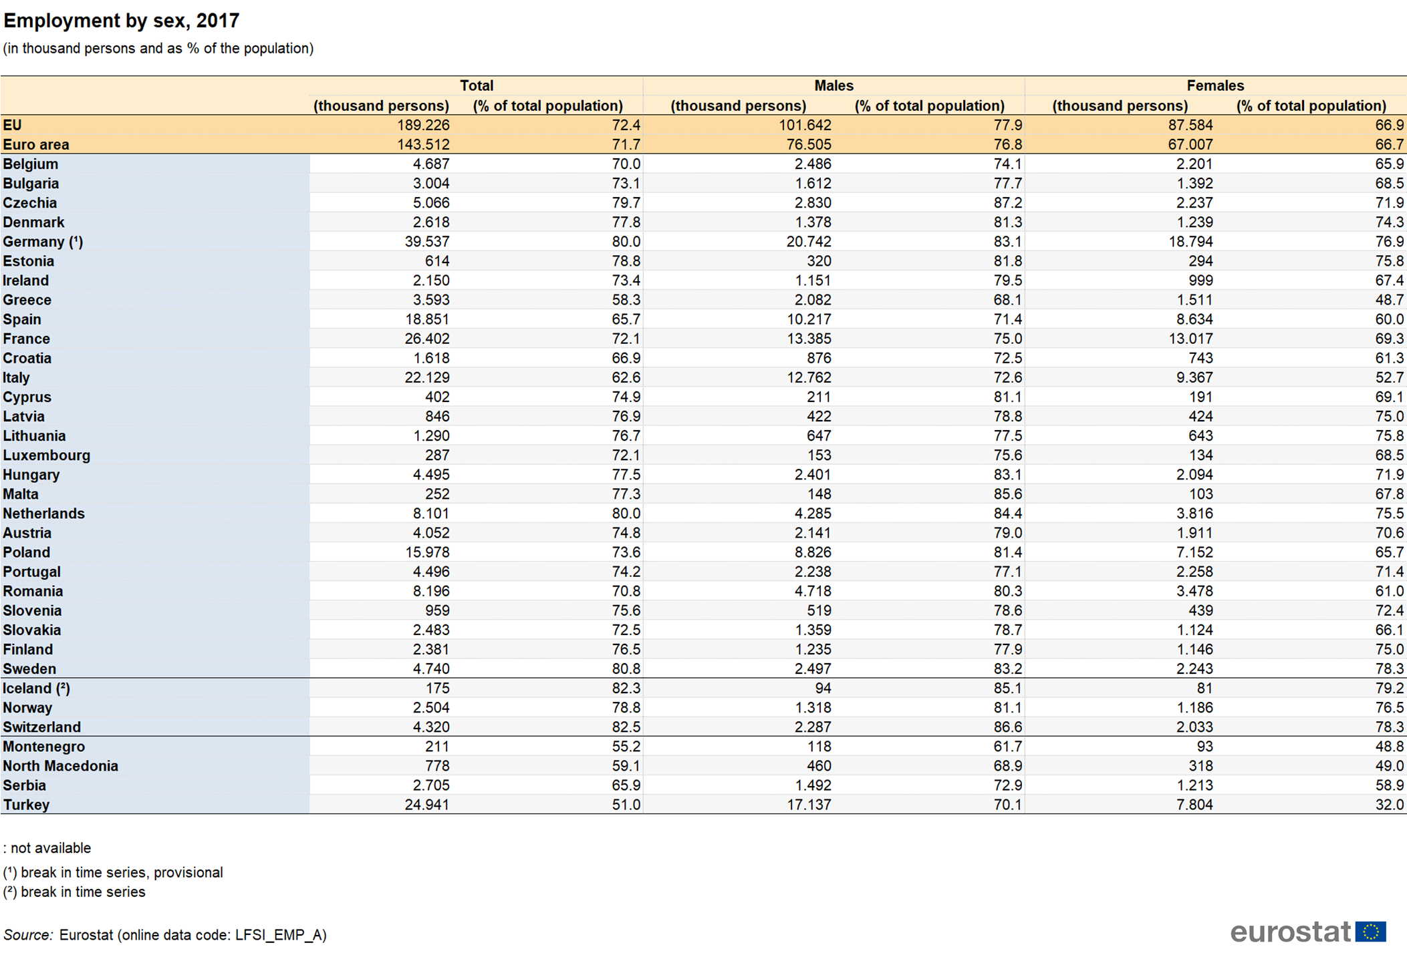Select the 'North Macedonia' row label
The image size is (1407, 963).
coord(61,765)
